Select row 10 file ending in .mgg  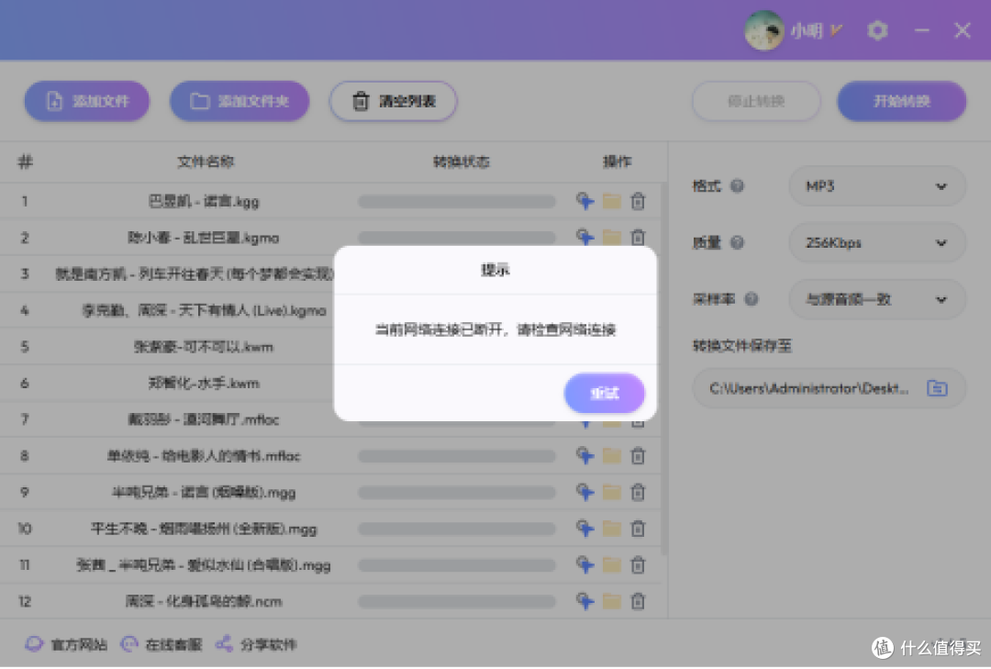[204, 529]
